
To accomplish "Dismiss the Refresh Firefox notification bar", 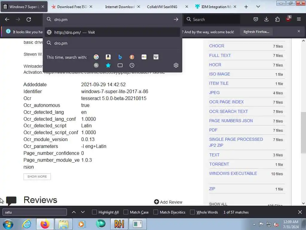I will pos(299,31).
